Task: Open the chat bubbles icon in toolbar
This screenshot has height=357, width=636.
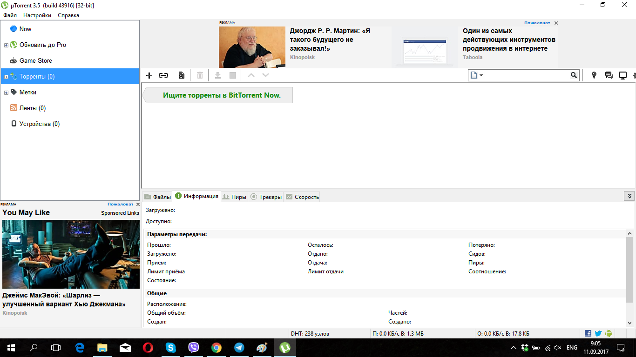Action: tap(609, 75)
